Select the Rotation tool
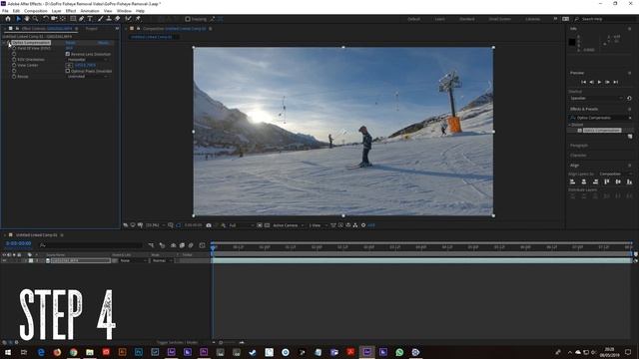Viewport: 639px width, 359px height. pos(46,19)
